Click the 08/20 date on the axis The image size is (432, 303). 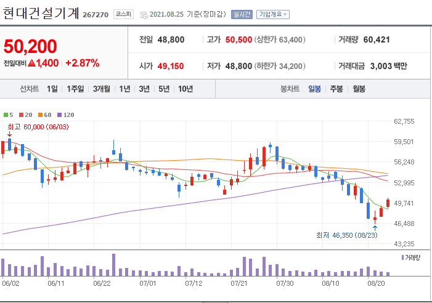(x=376, y=283)
